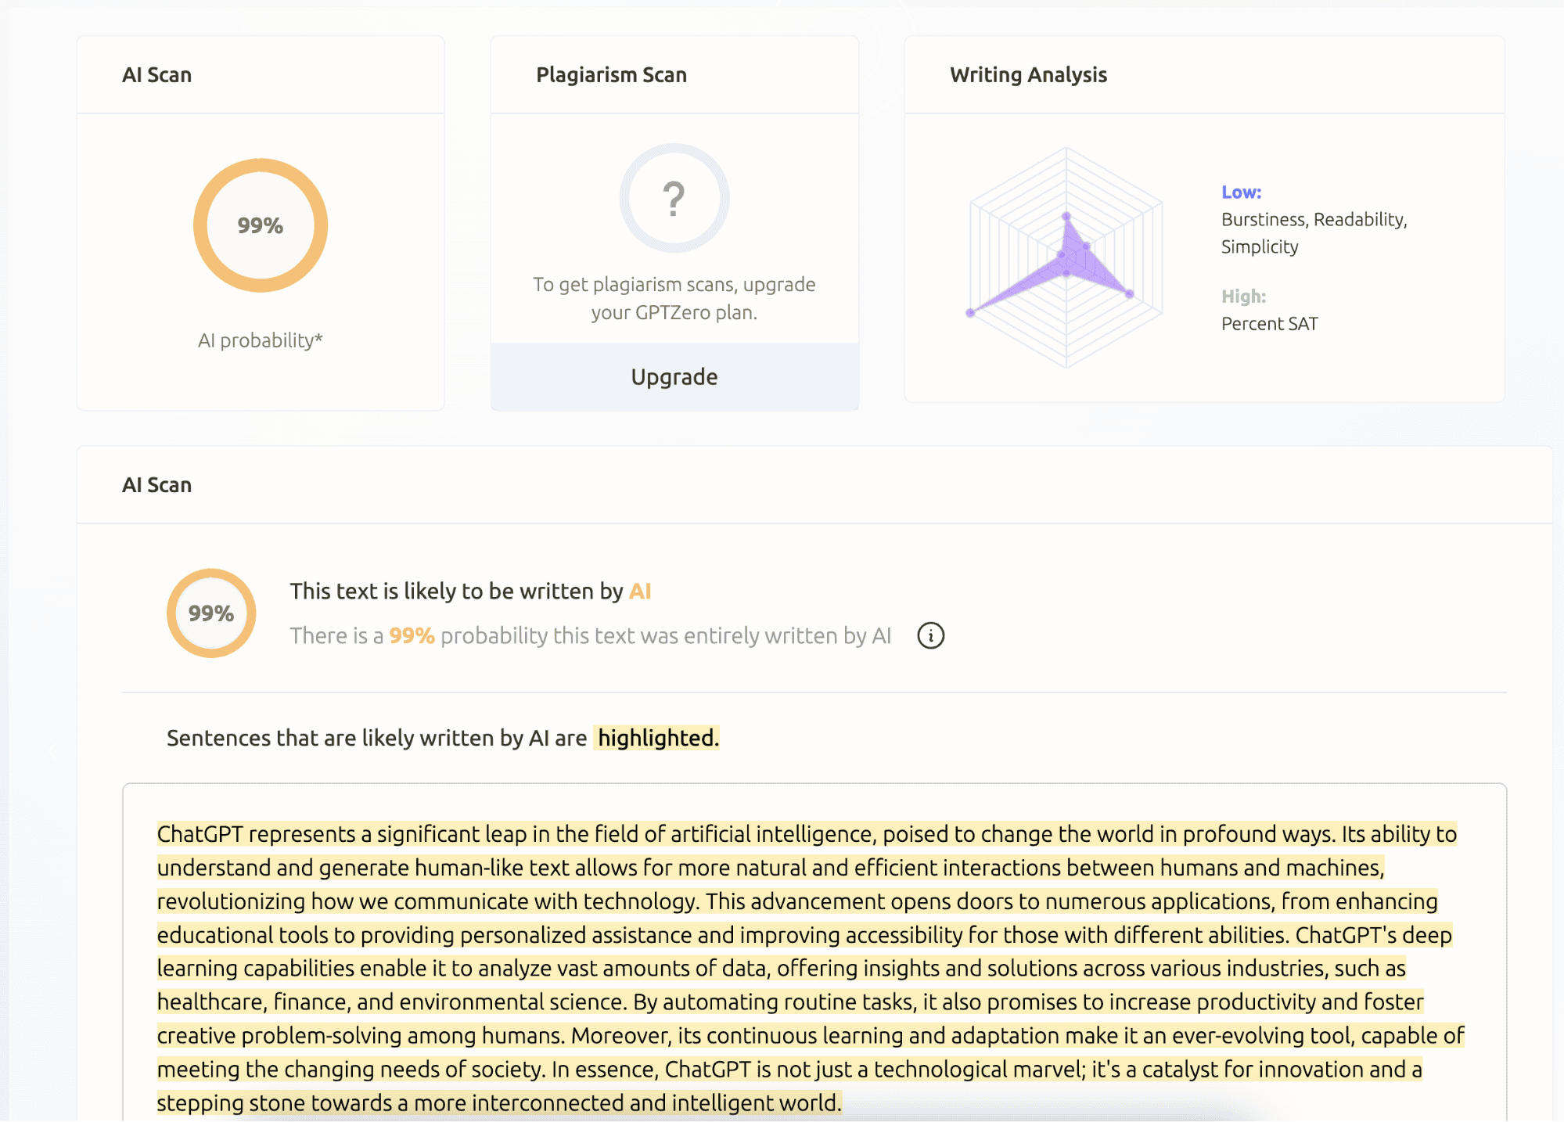This screenshot has width=1564, height=1122.
Task: Click the yellow 'highlighted.' sample swatch
Action: 656,738
